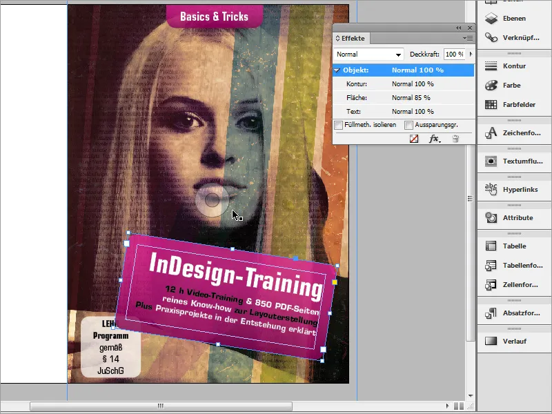Click the clear all effects icon
Viewport: 552px width, 414px height.
tap(414, 139)
